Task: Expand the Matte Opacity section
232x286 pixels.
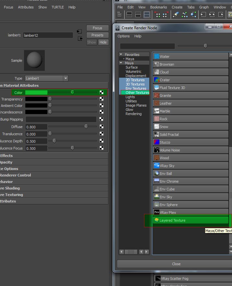Action: [x=54, y=162]
